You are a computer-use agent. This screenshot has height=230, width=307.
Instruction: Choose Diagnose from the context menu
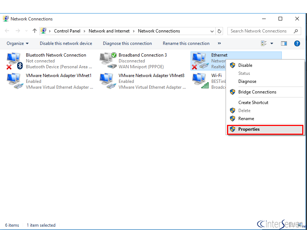[265, 81]
